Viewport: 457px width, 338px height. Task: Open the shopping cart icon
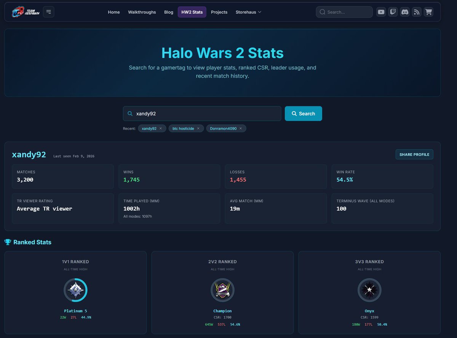tap(429, 12)
